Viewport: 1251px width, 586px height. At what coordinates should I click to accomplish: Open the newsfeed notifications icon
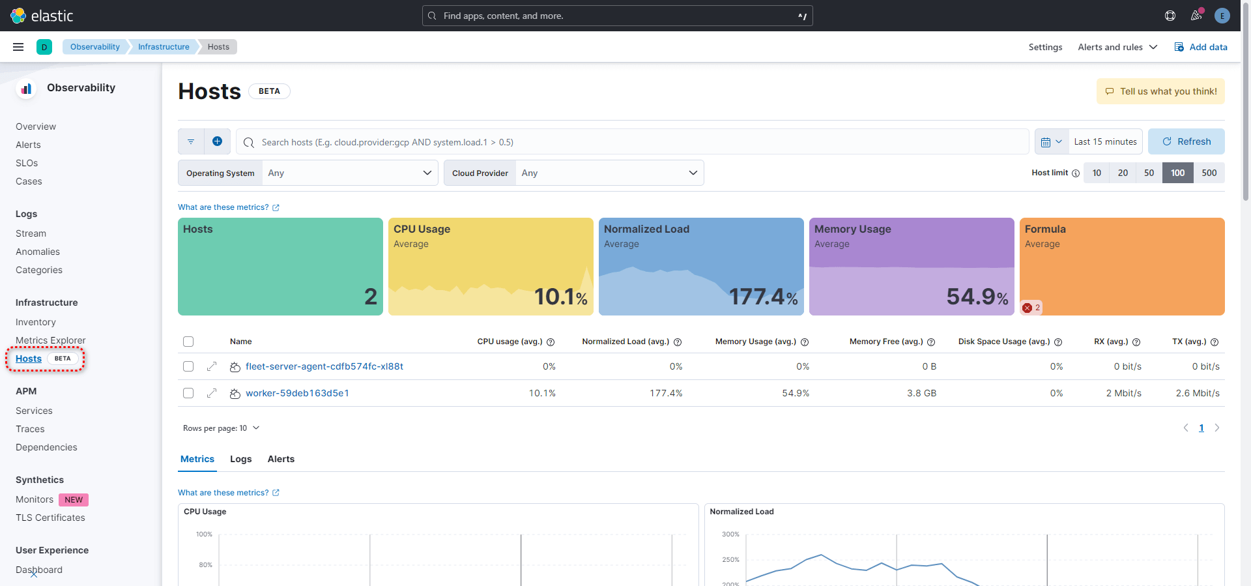(x=1196, y=16)
